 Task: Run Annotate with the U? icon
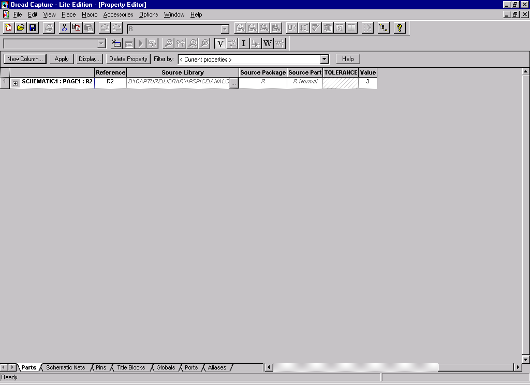(292, 28)
